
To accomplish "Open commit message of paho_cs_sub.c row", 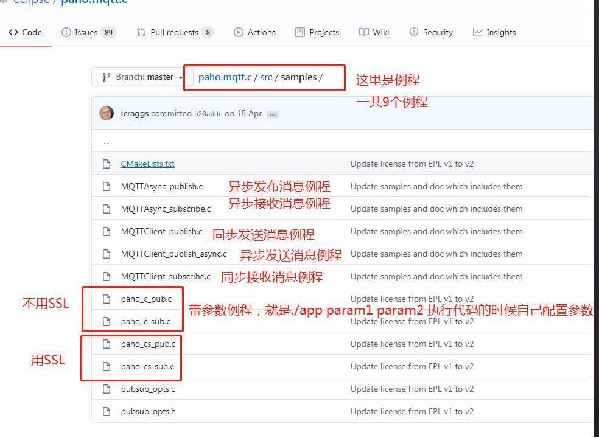I will click(412, 367).
